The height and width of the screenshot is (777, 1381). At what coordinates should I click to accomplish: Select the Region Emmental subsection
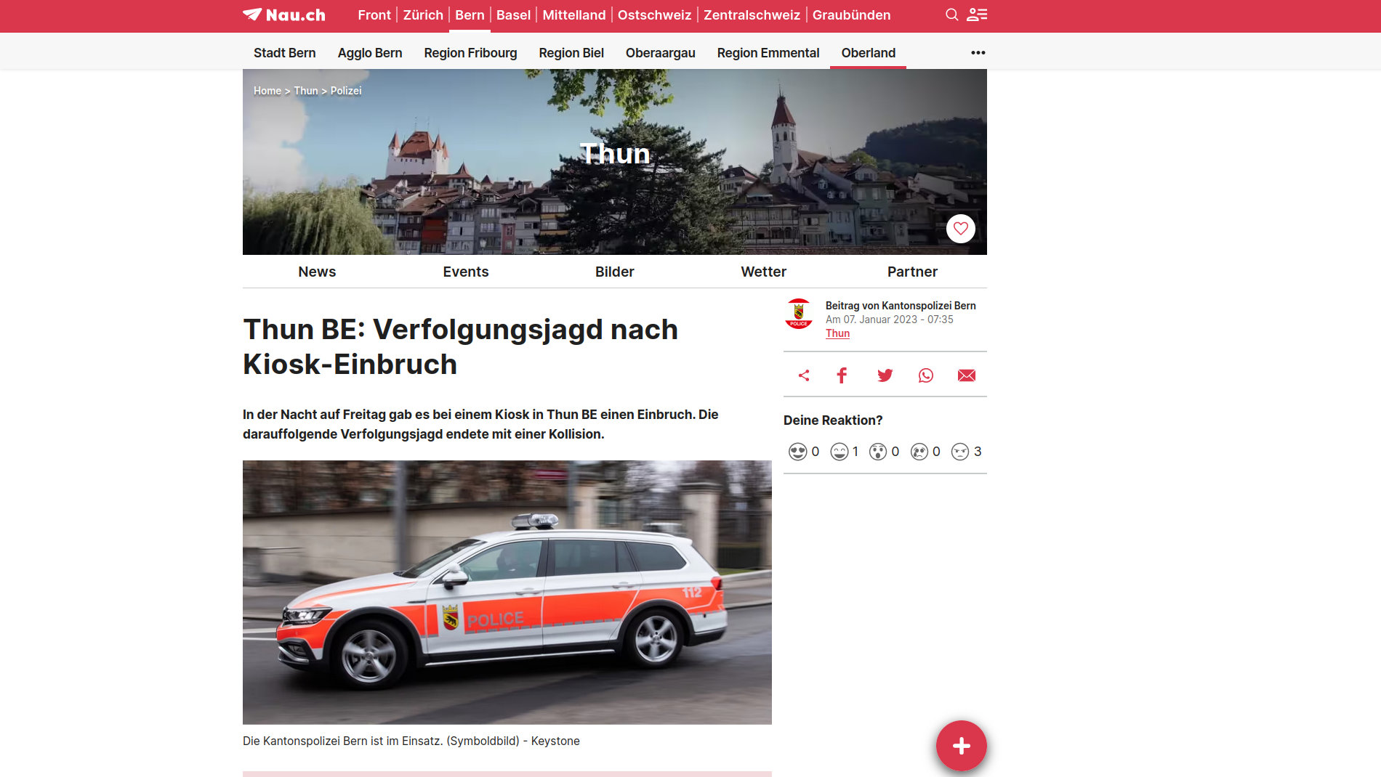point(768,53)
